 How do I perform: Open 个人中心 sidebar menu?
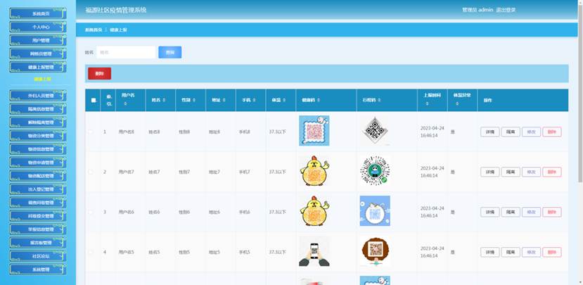(x=38, y=27)
